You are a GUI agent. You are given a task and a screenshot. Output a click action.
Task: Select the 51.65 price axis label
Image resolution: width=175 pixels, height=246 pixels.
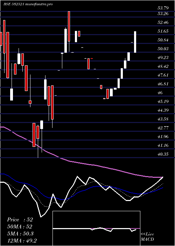(x=163, y=31)
